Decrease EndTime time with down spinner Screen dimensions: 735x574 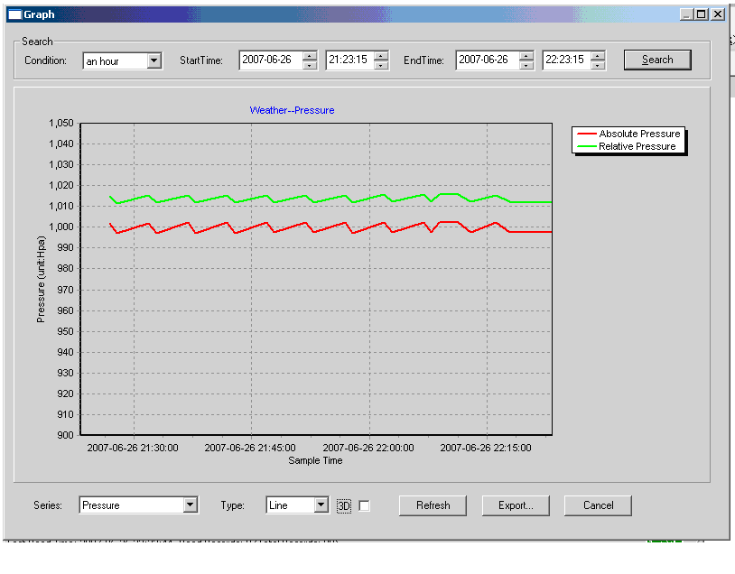click(598, 65)
